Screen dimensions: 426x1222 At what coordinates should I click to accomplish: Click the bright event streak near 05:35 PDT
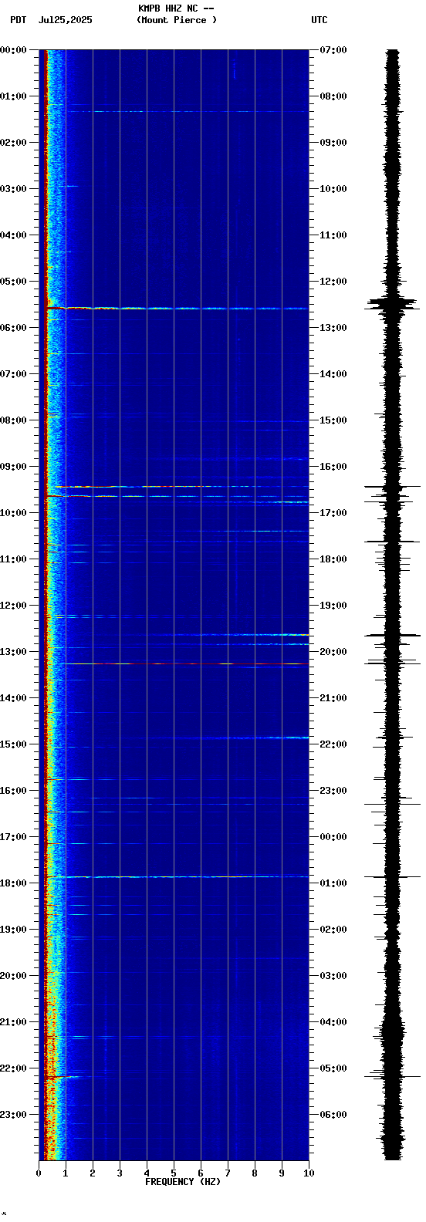[x=177, y=309]
